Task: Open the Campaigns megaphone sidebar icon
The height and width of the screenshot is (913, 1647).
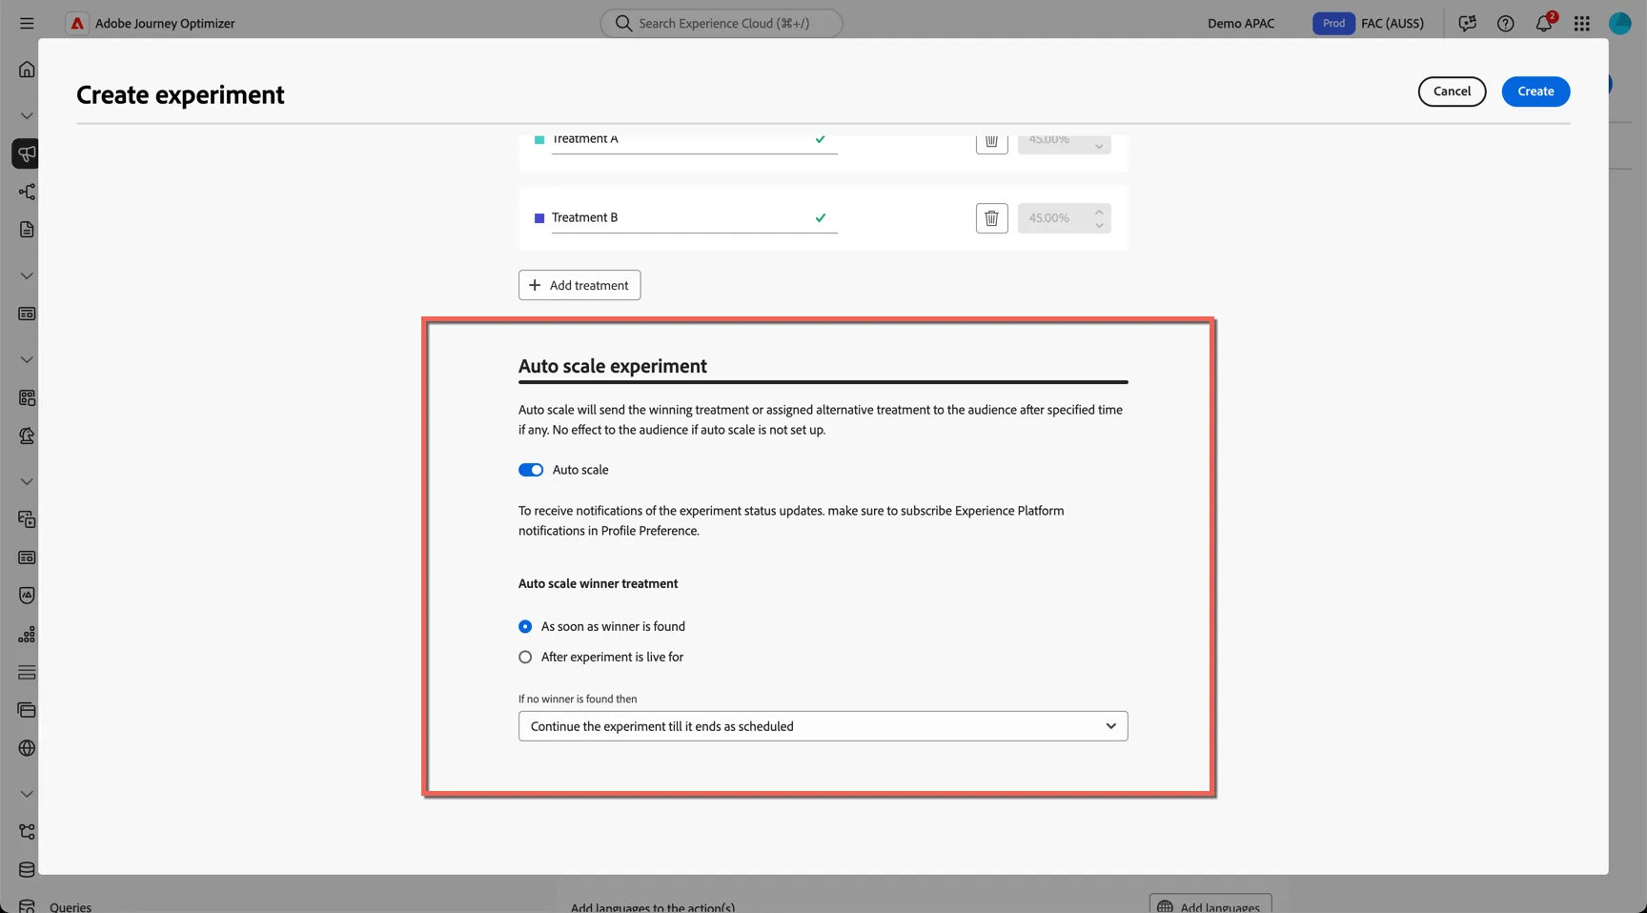Action: tap(27, 153)
